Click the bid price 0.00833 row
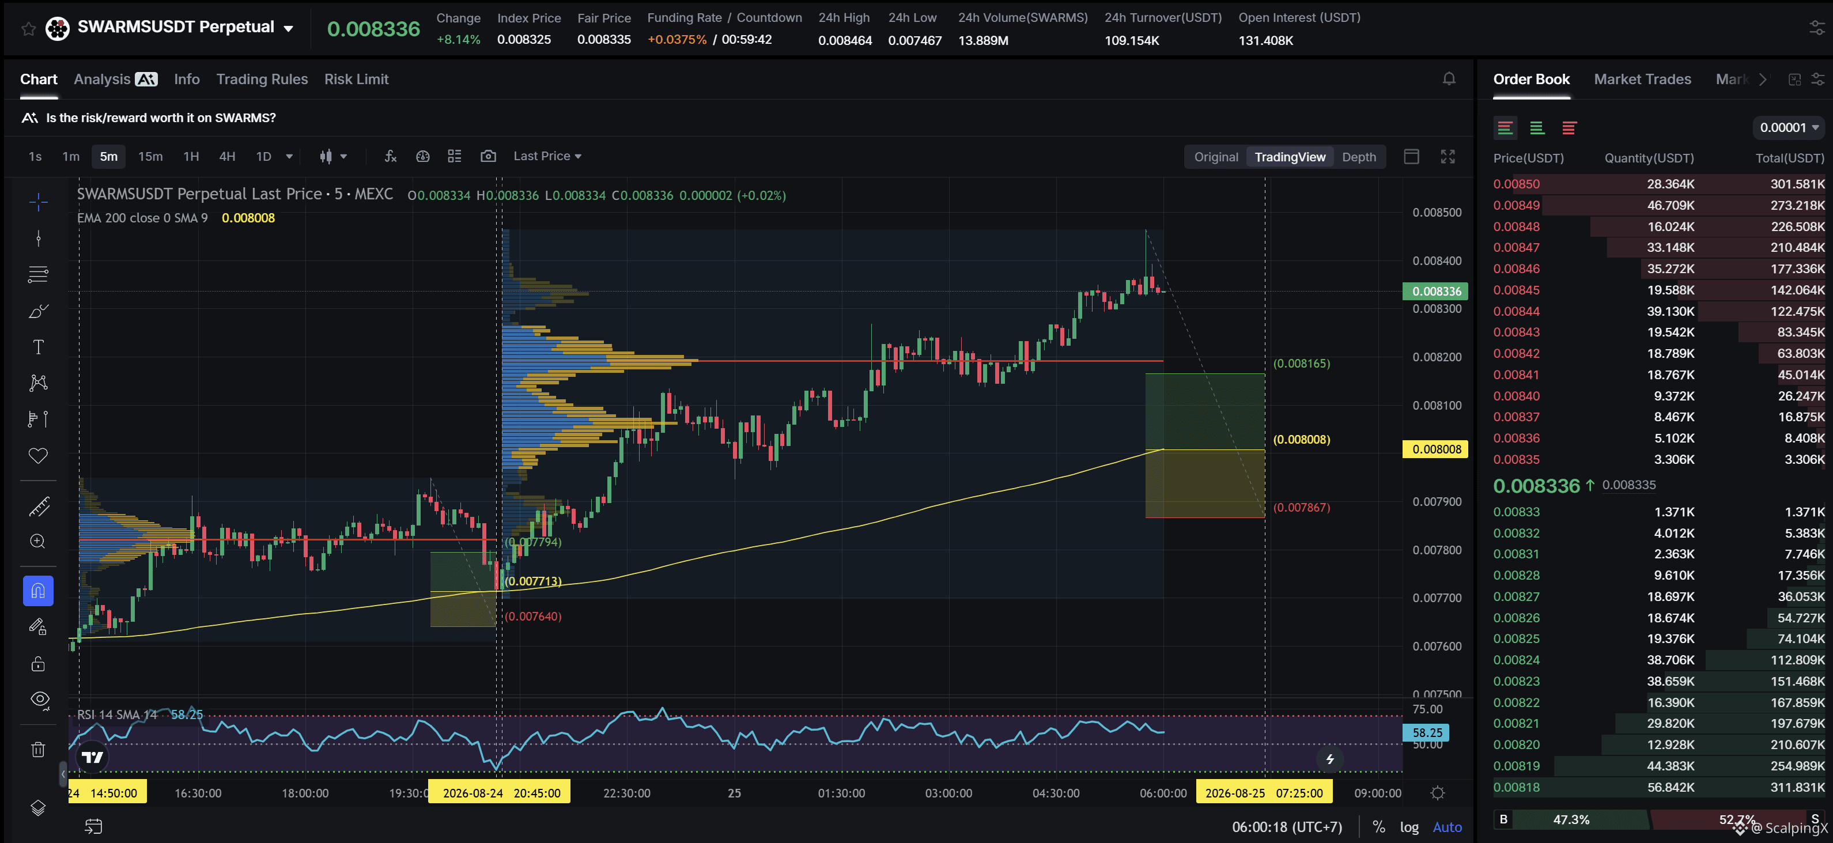 tap(1658, 512)
